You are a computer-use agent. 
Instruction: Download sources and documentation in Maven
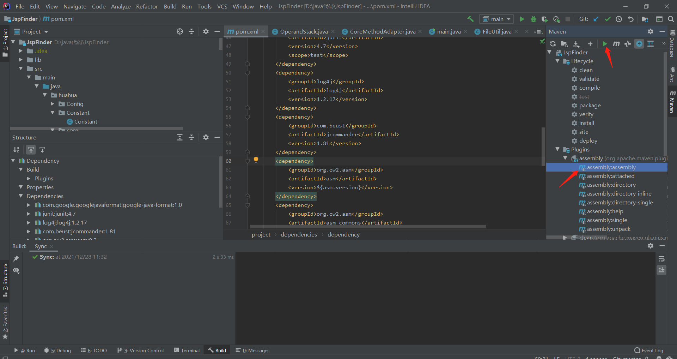(576, 44)
